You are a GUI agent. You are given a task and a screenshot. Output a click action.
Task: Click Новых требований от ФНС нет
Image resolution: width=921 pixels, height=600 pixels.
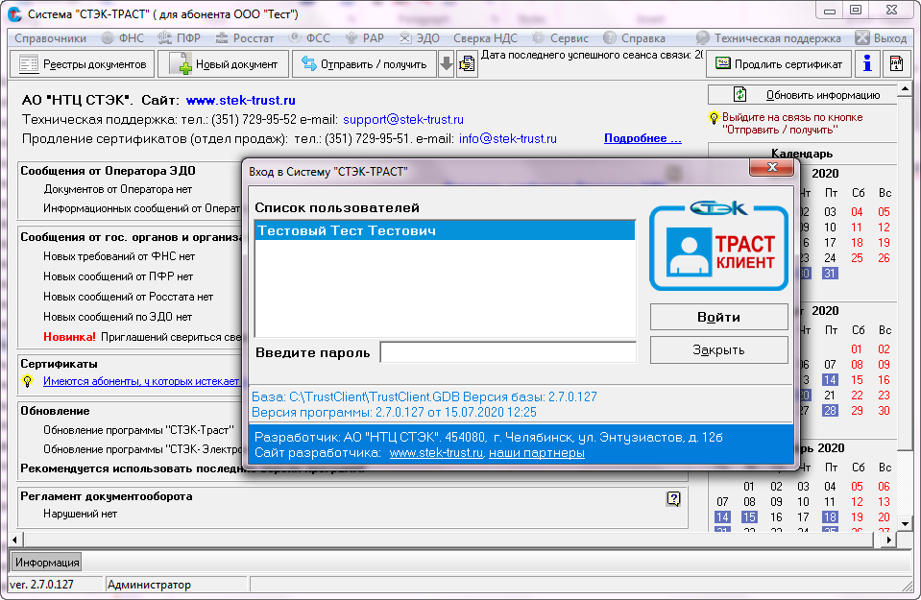click(119, 256)
